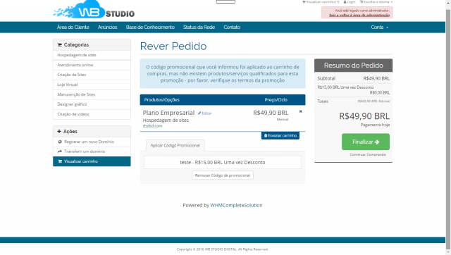The width and height of the screenshot is (451, 255).
Task: Click the Rever Pedido heading
Action: (x=173, y=46)
